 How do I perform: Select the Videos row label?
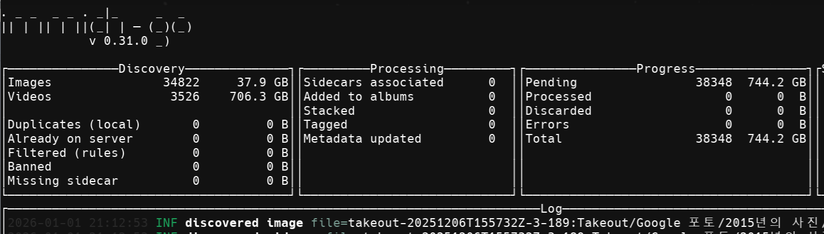[x=30, y=97]
